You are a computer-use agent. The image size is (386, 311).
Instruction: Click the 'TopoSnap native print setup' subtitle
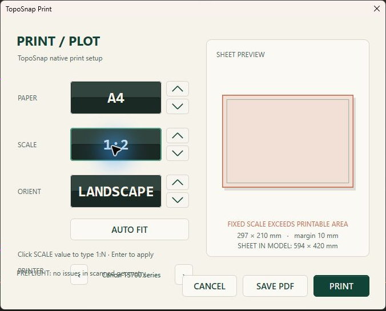pyautogui.click(x=60, y=58)
